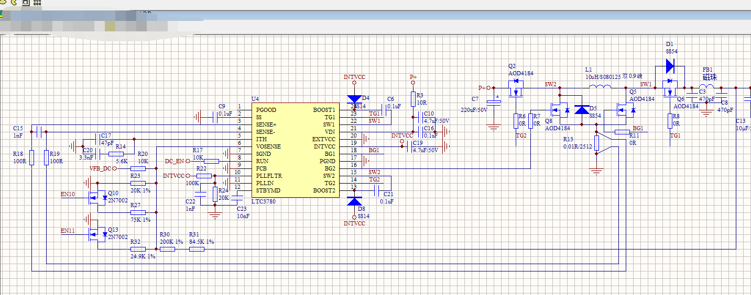Click the U4 designator text

[255, 99]
